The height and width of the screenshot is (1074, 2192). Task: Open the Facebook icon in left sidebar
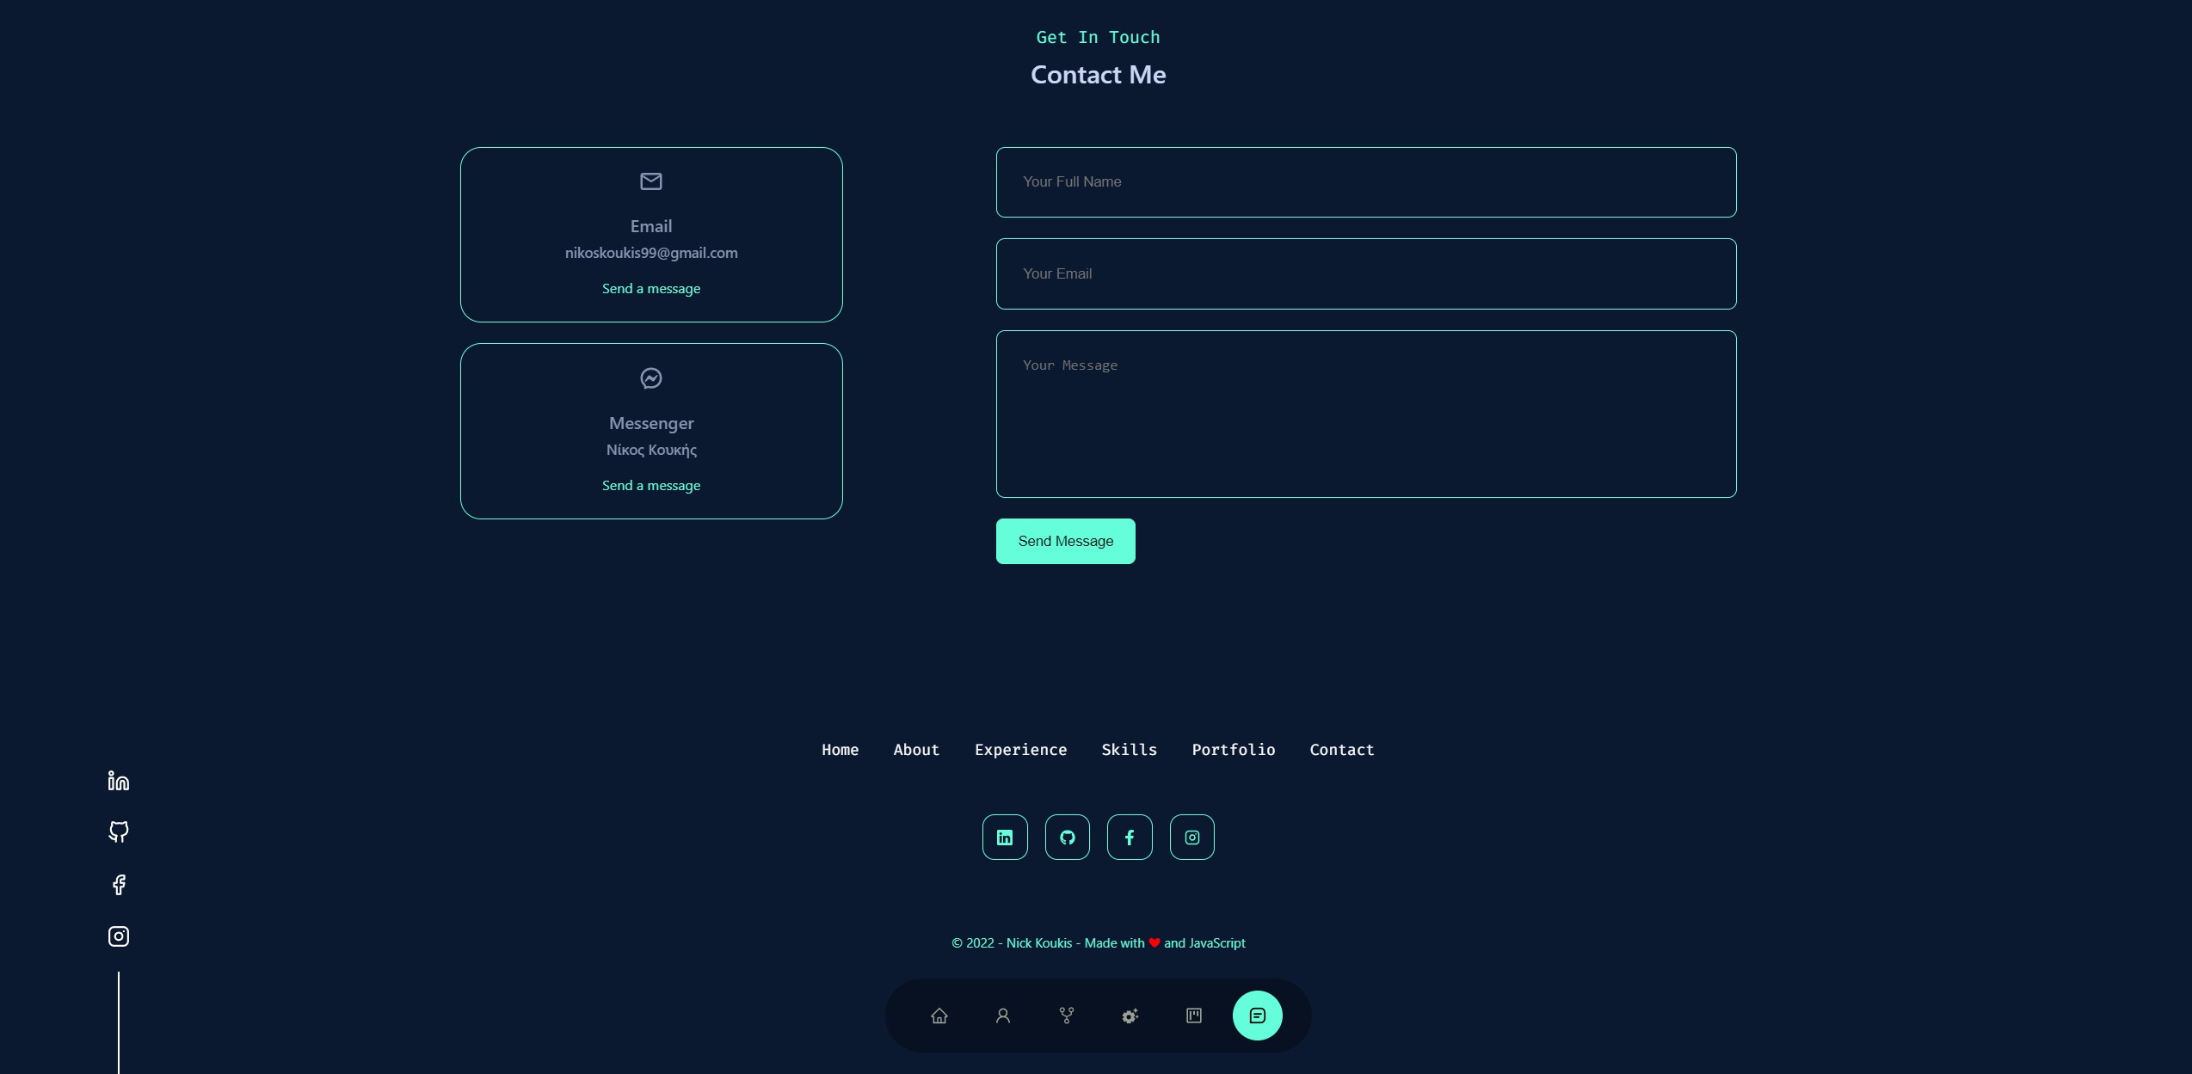click(119, 885)
